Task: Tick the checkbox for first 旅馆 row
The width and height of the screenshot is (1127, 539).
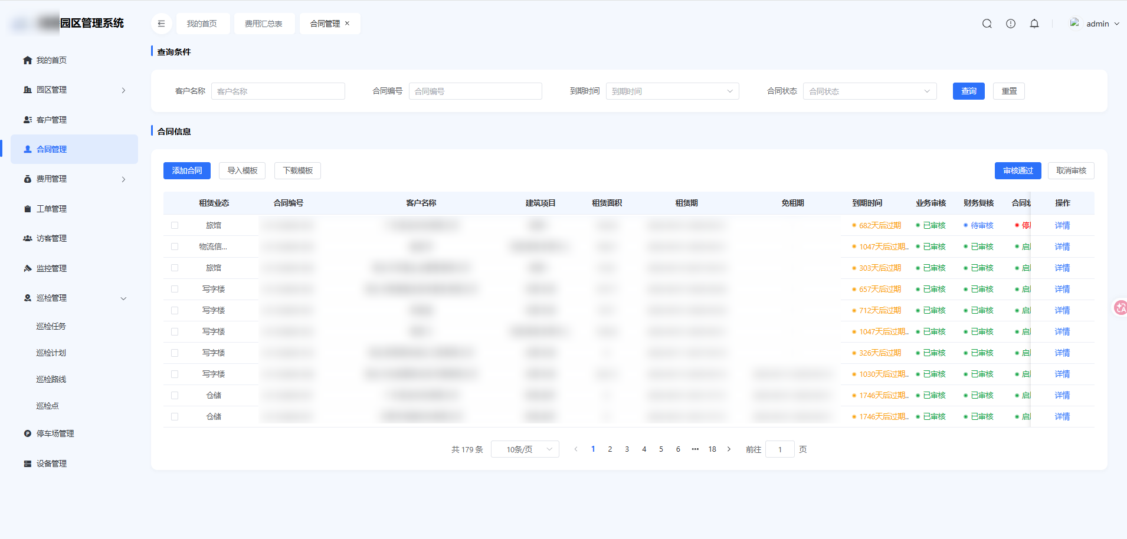Action: (175, 225)
